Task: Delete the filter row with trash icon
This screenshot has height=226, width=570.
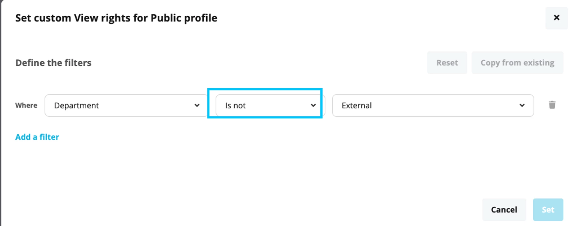Action: (552, 105)
